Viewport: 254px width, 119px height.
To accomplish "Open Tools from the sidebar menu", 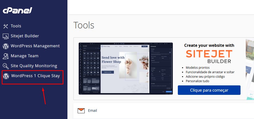I will (16, 26).
